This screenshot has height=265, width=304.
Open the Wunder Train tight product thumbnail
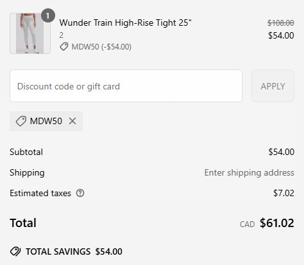pos(30,33)
